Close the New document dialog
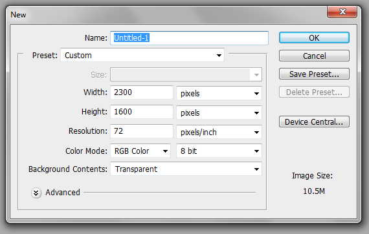Image resolution: width=369 pixels, height=234 pixels. pyautogui.click(x=342, y=12)
